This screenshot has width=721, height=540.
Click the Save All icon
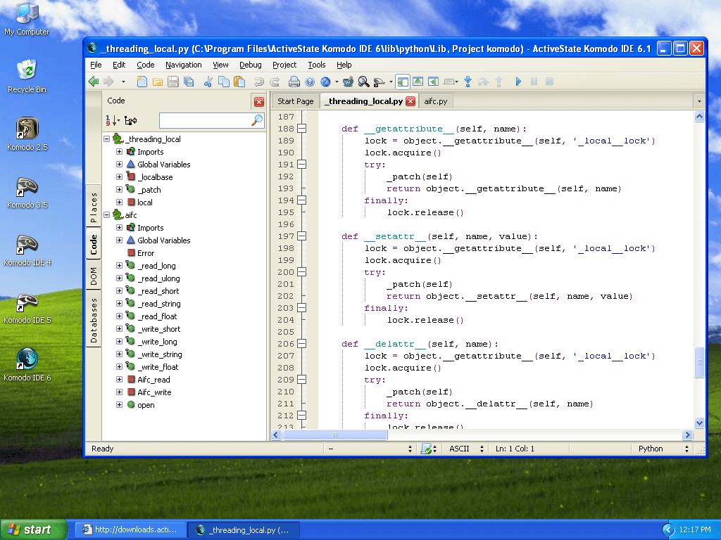pyautogui.click(x=189, y=82)
